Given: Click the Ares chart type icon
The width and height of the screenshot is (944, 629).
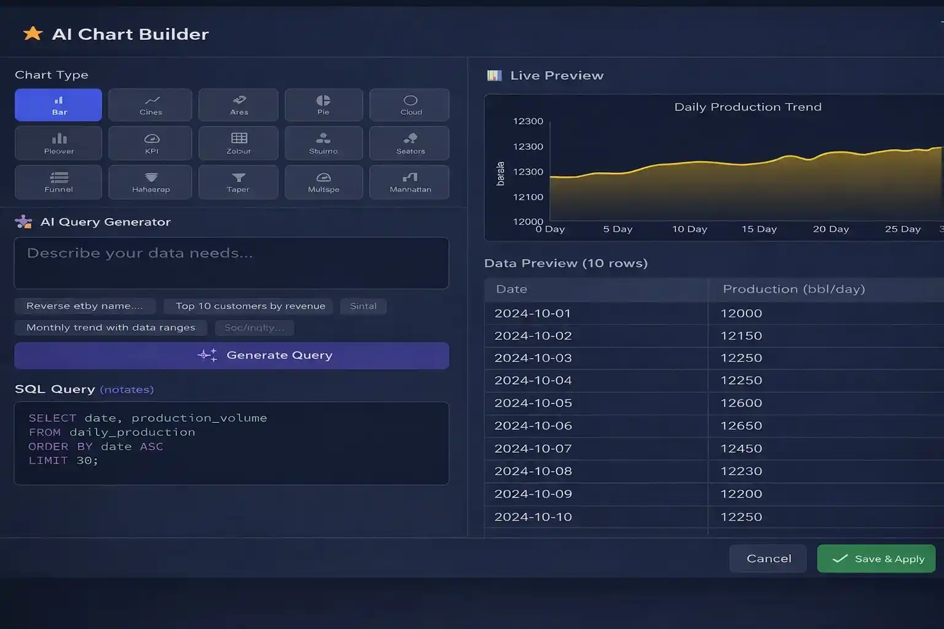Looking at the screenshot, I should point(238,104).
